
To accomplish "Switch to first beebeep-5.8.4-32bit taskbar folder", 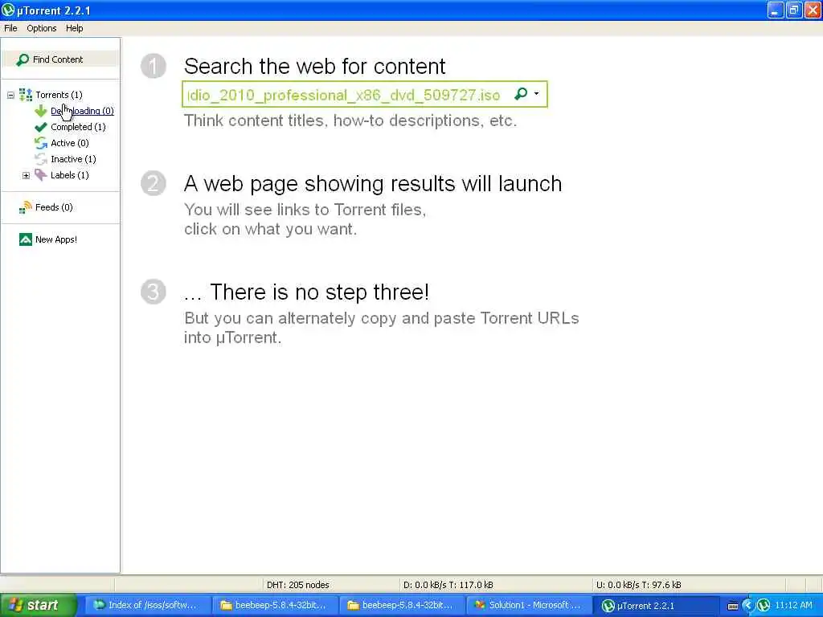I will (275, 606).
